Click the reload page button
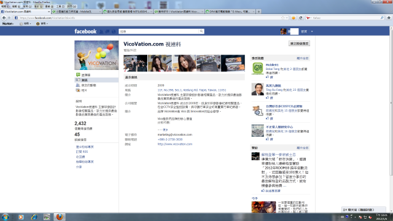The height and width of the screenshot is (221, 393). 301,18
